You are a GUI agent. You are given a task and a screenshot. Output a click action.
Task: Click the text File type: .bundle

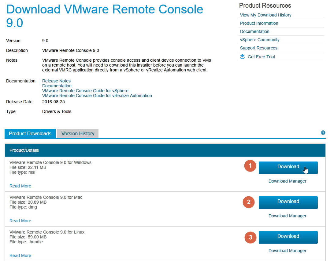coord(26,242)
